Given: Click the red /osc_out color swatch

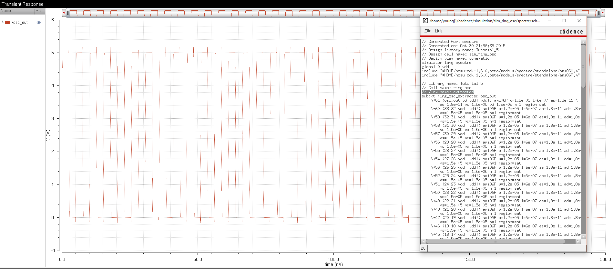Looking at the screenshot, I should 8,23.
